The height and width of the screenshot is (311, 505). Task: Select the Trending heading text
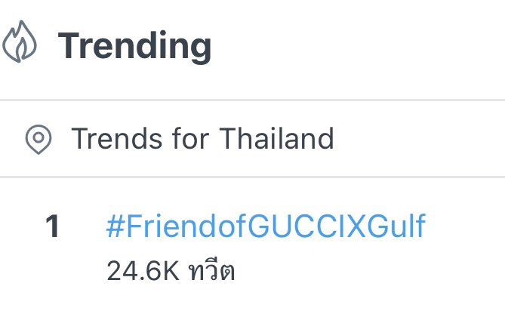pyautogui.click(x=134, y=46)
